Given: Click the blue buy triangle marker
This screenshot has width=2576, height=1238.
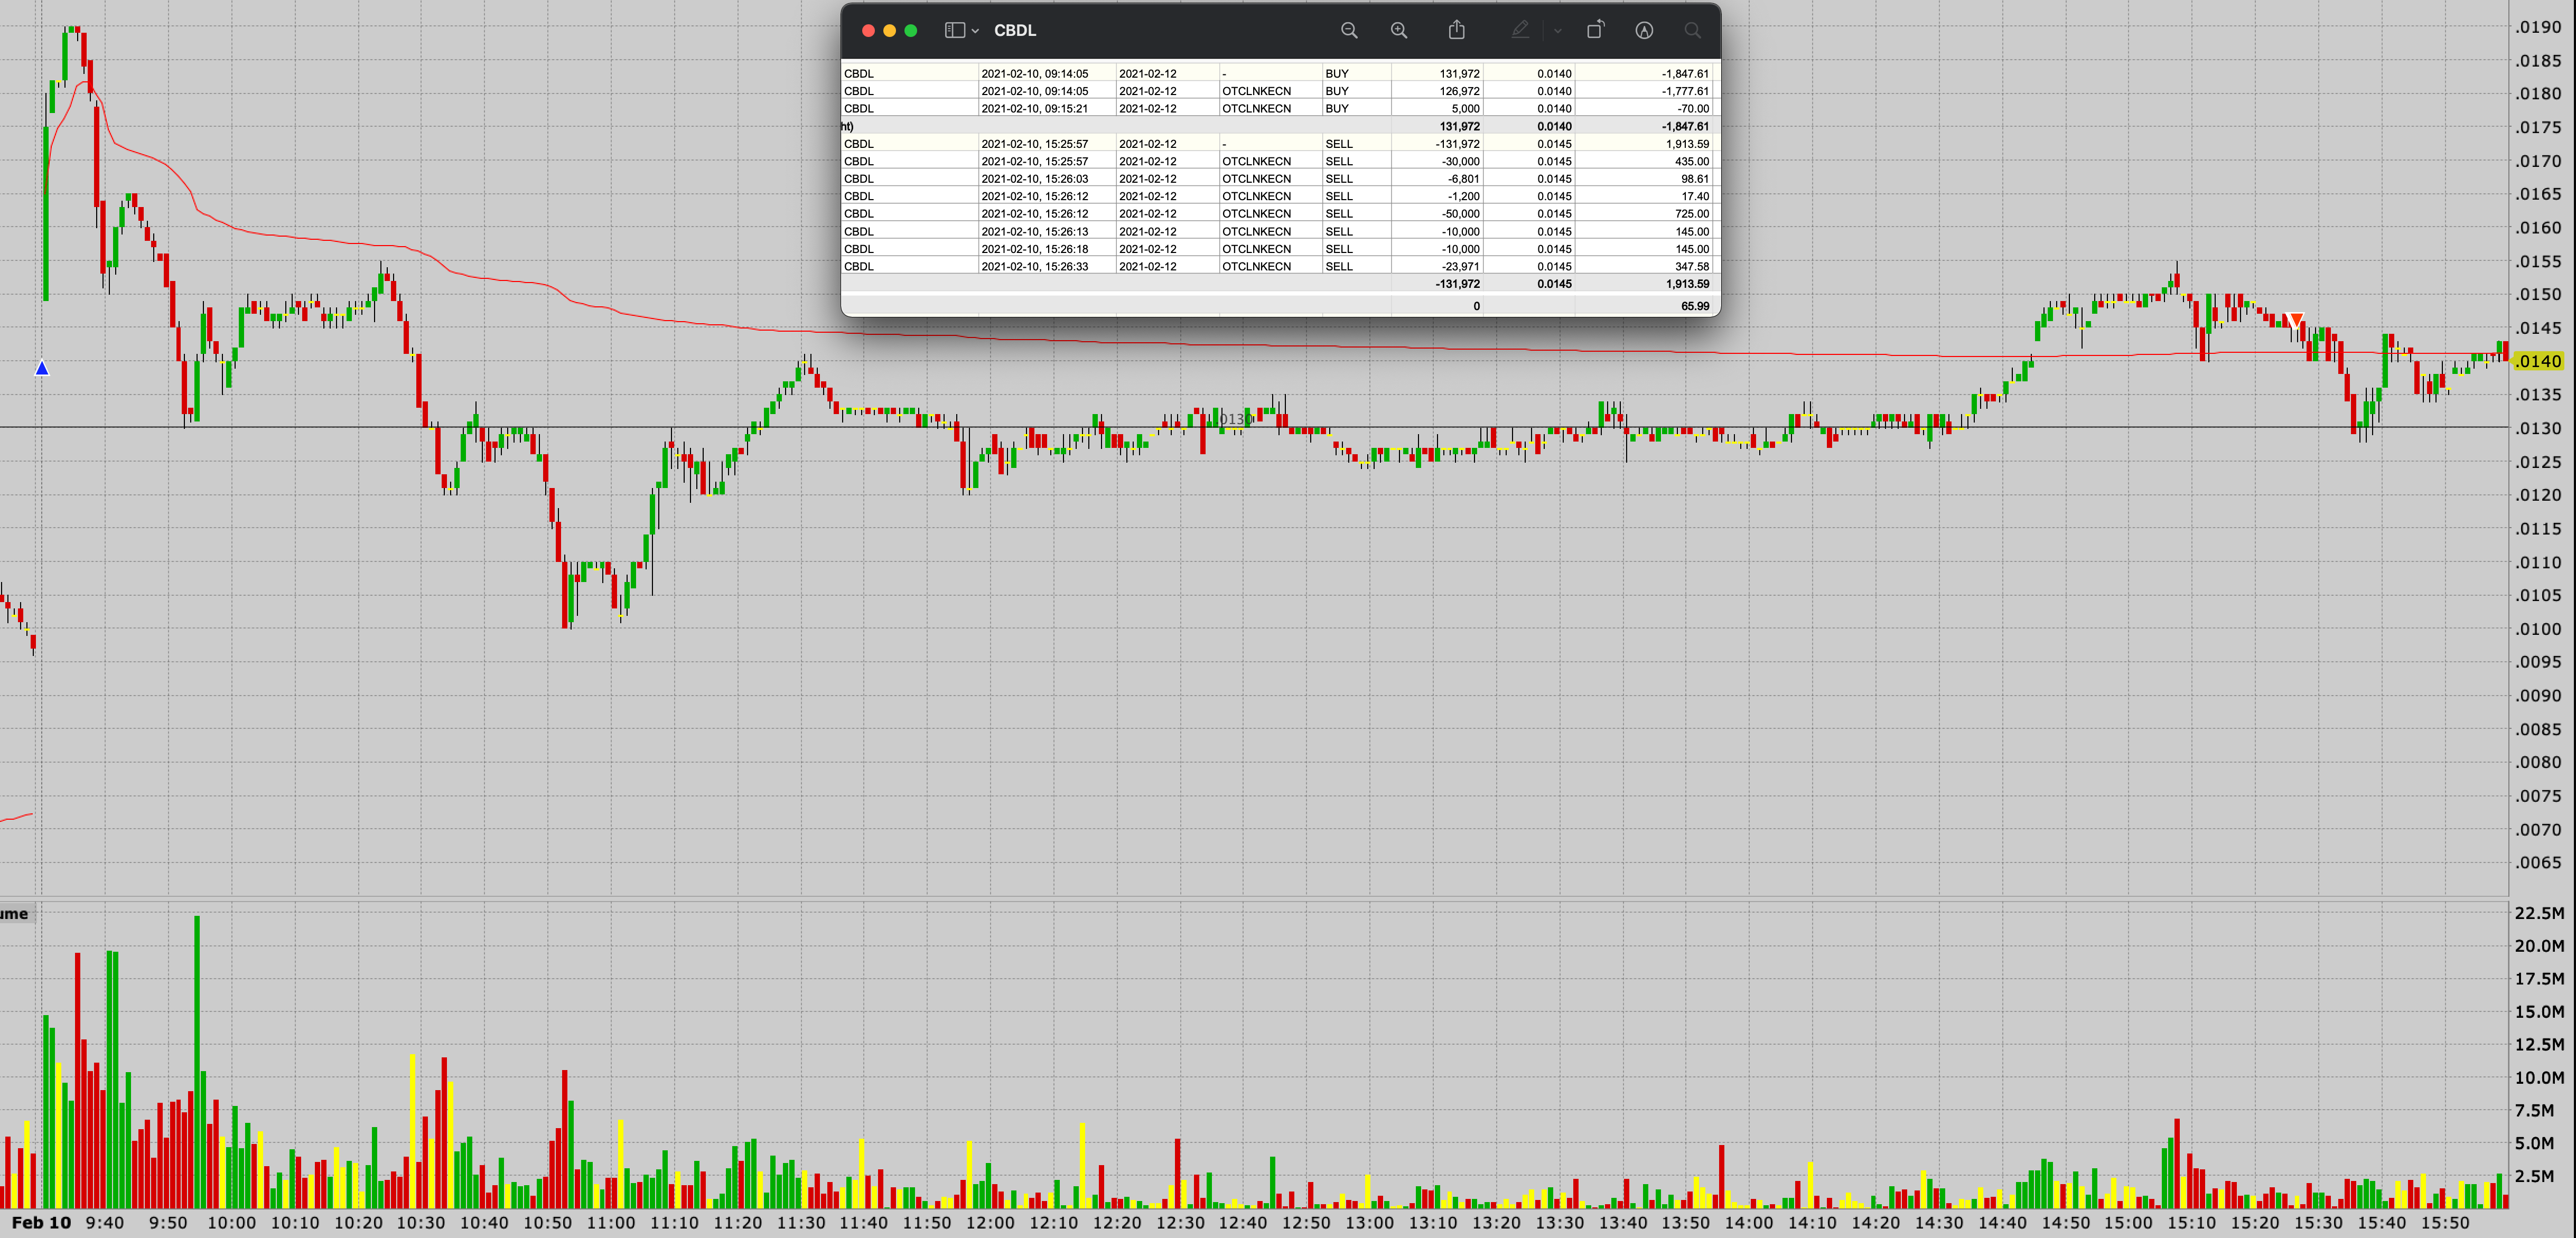Looking at the screenshot, I should [42, 368].
